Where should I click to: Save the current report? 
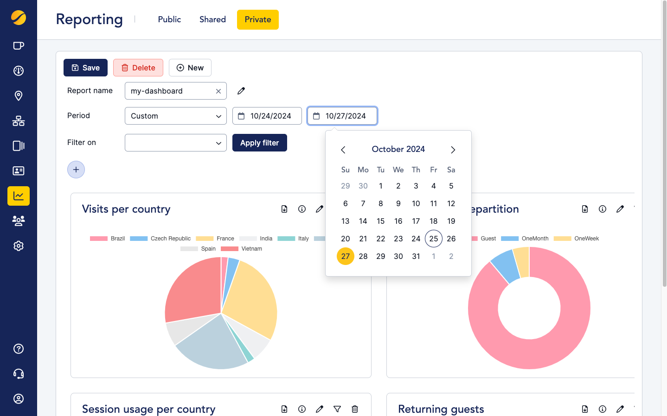pyautogui.click(x=85, y=68)
